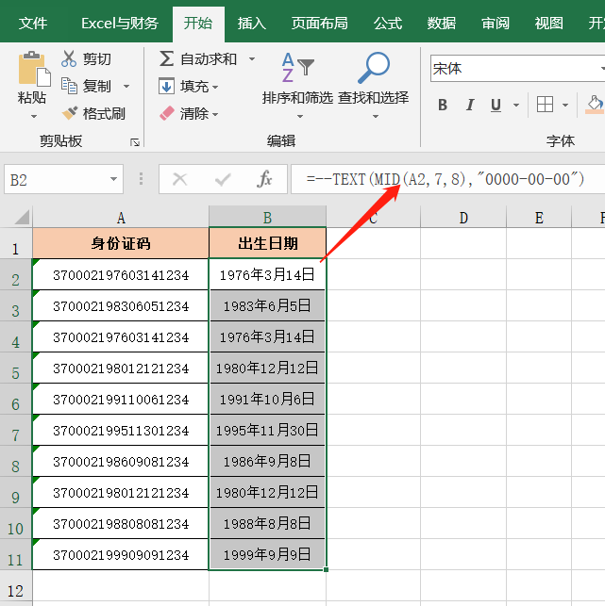Click the Insert Function fx button
The image size is (605, 606).
point(264,179)
